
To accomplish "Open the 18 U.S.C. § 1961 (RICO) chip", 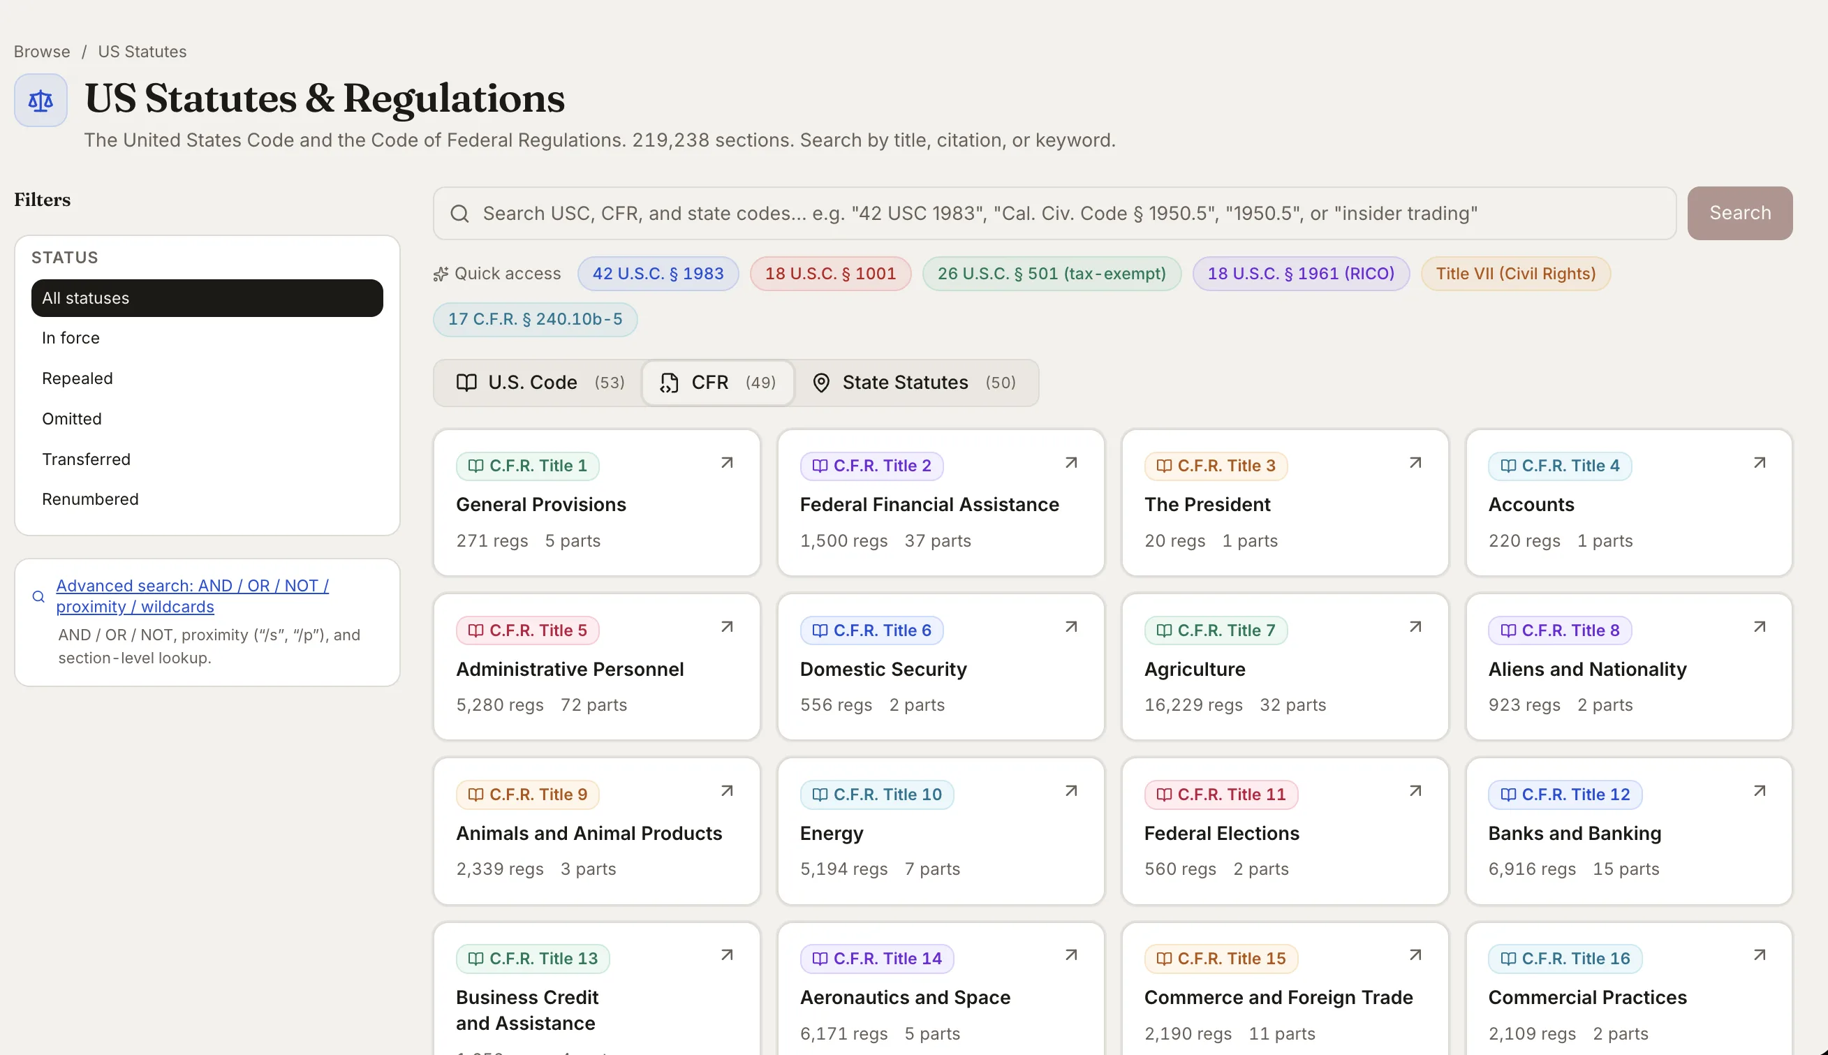I will point(1301,274).
